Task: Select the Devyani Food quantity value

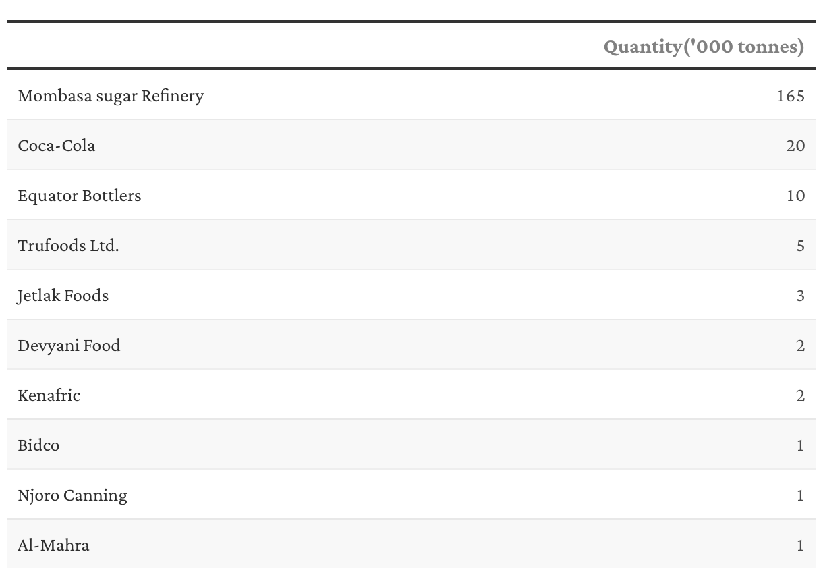Action: click(800, 346)
